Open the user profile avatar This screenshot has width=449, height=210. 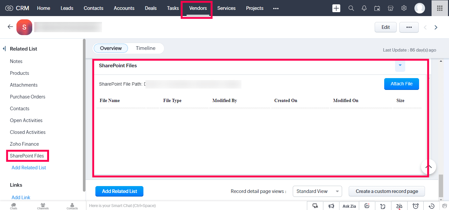[x=420, y=8]
